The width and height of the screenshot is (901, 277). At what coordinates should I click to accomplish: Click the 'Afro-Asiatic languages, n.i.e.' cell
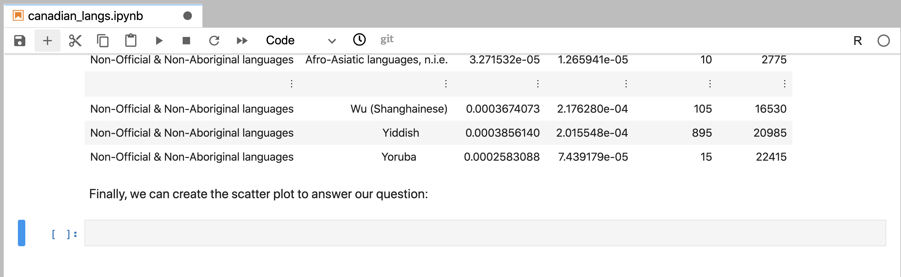376,60
